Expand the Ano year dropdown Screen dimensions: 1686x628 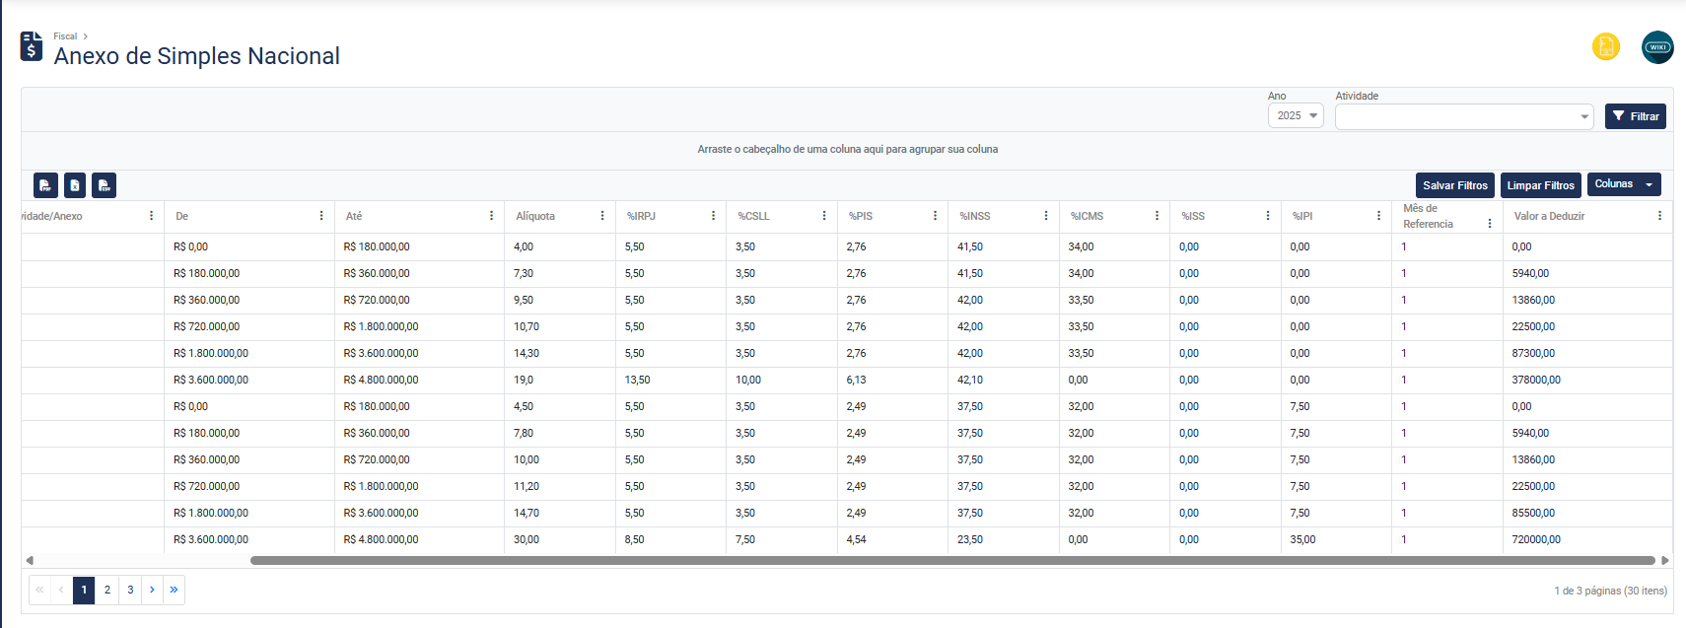[x=1296, y=116]
